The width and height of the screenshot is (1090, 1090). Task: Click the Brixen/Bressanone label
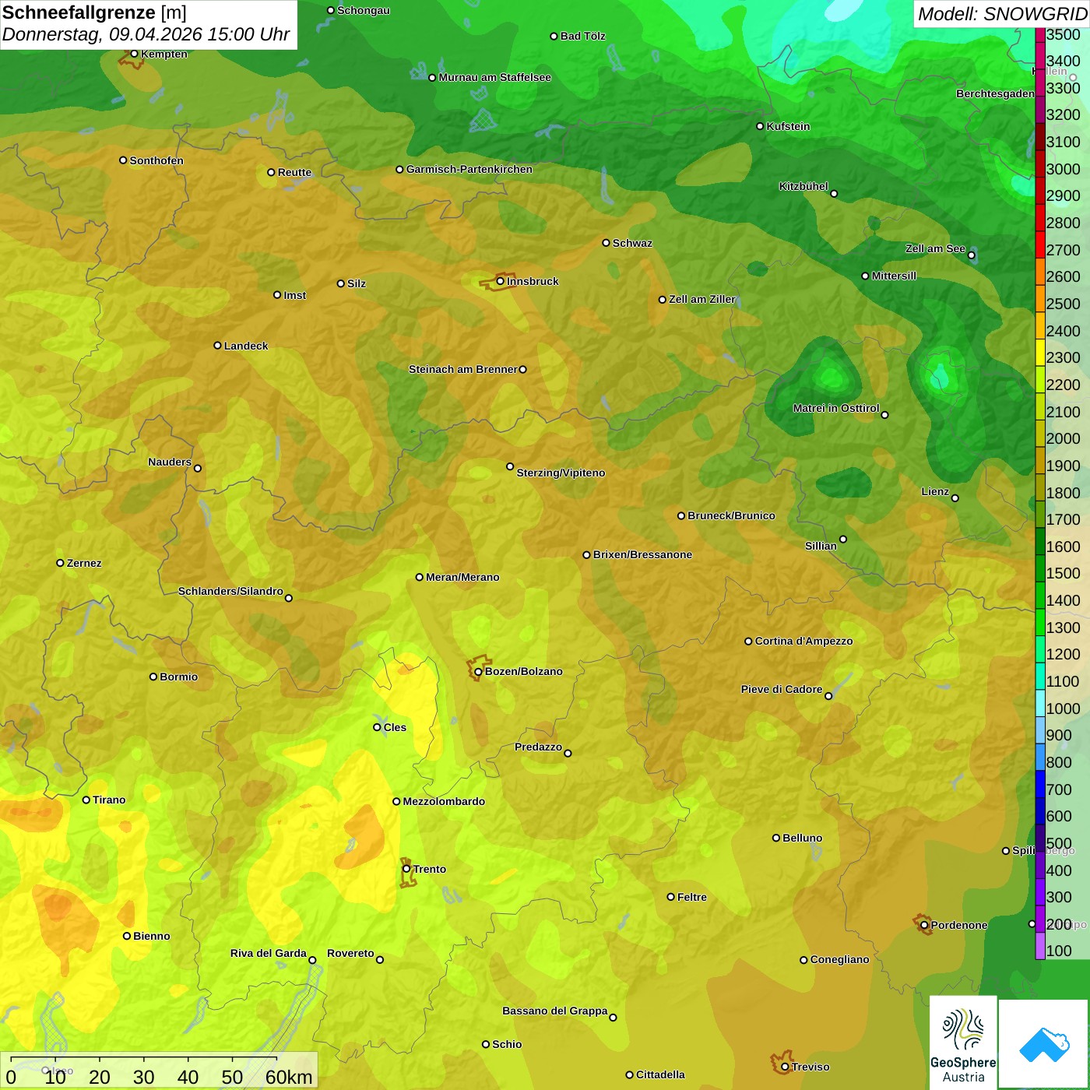(x=642, y=554)
